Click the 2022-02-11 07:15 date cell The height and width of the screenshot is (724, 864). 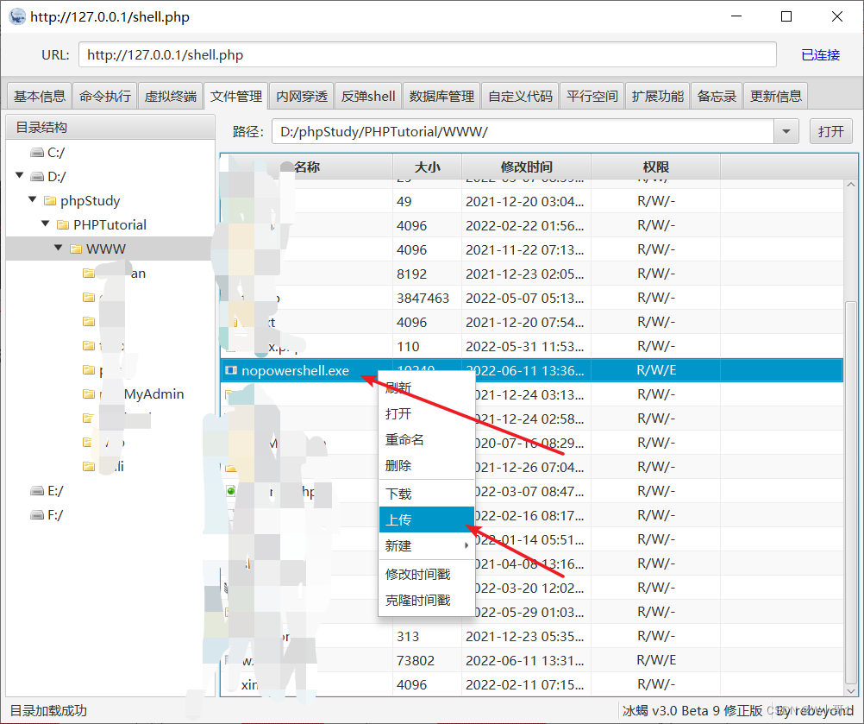pos(524,684)
